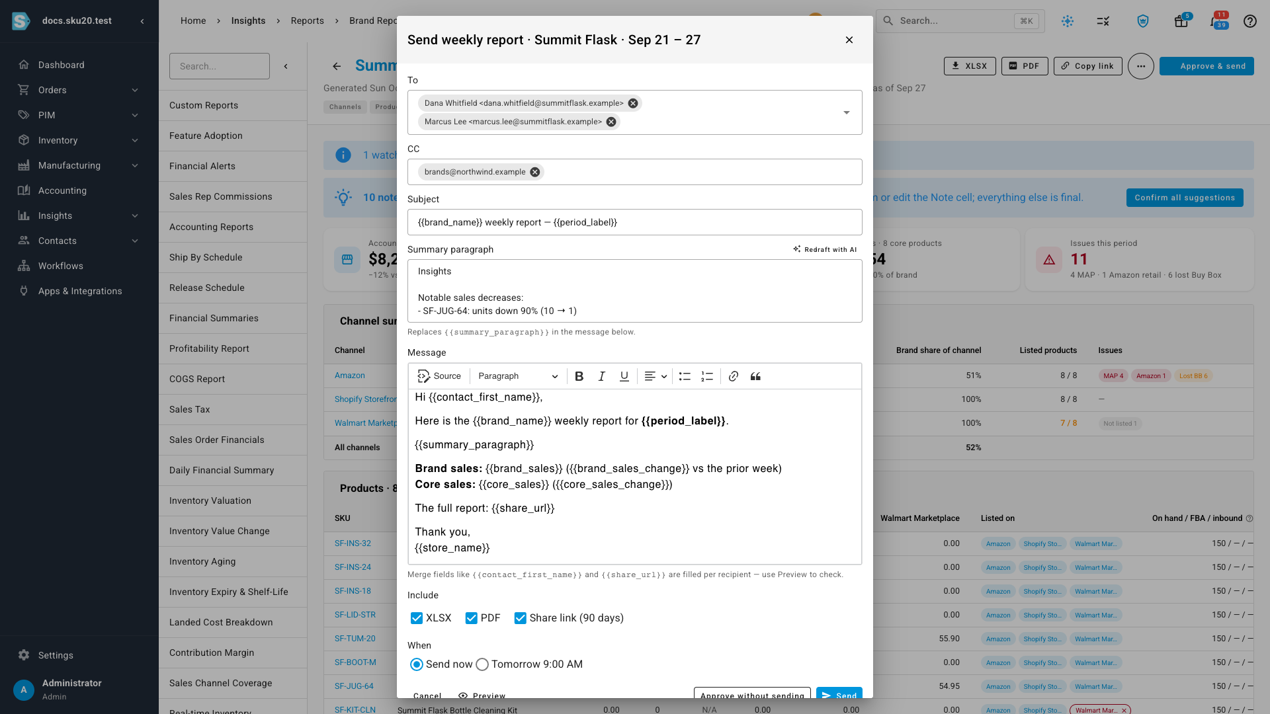Click Insights in breadcrumb
The height and width of the screenshot is (714, 1270).
[x=248, y=21]
